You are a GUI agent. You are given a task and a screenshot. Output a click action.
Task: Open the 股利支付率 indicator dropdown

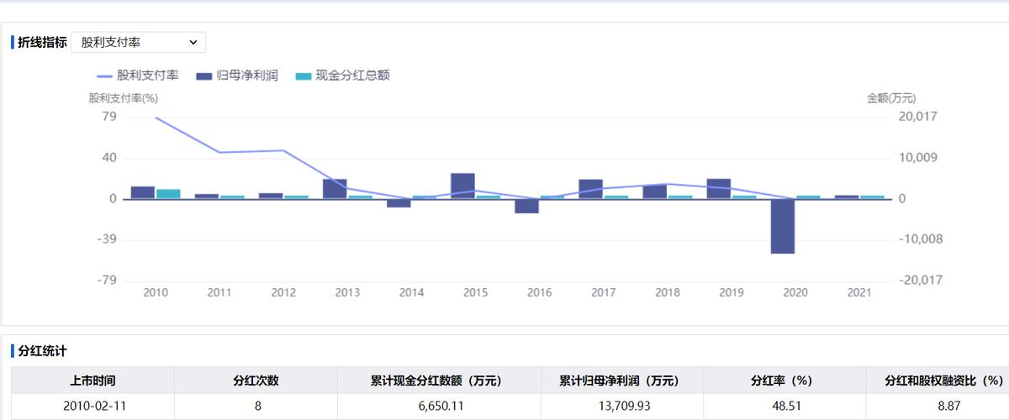tap(139, 42)
